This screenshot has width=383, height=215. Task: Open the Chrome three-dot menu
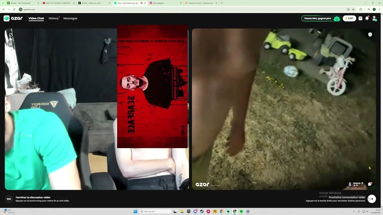[x=379, y=9]
